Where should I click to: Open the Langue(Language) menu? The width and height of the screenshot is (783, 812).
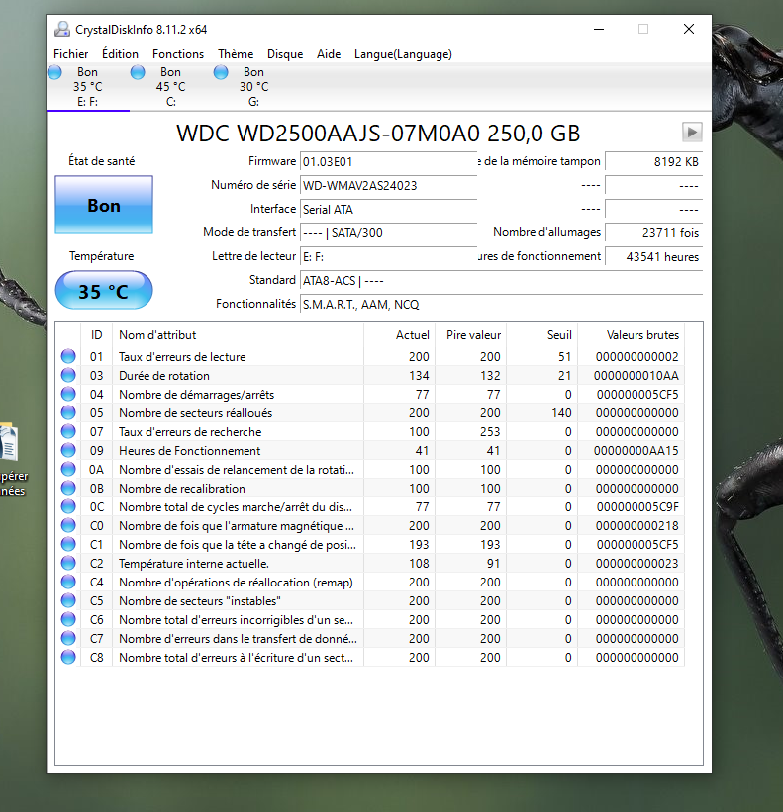tap(403, 54)
